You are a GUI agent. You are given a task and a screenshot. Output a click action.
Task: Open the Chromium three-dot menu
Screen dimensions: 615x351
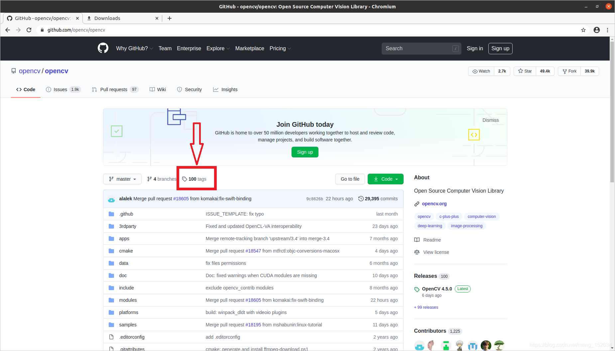pos(607,30)
